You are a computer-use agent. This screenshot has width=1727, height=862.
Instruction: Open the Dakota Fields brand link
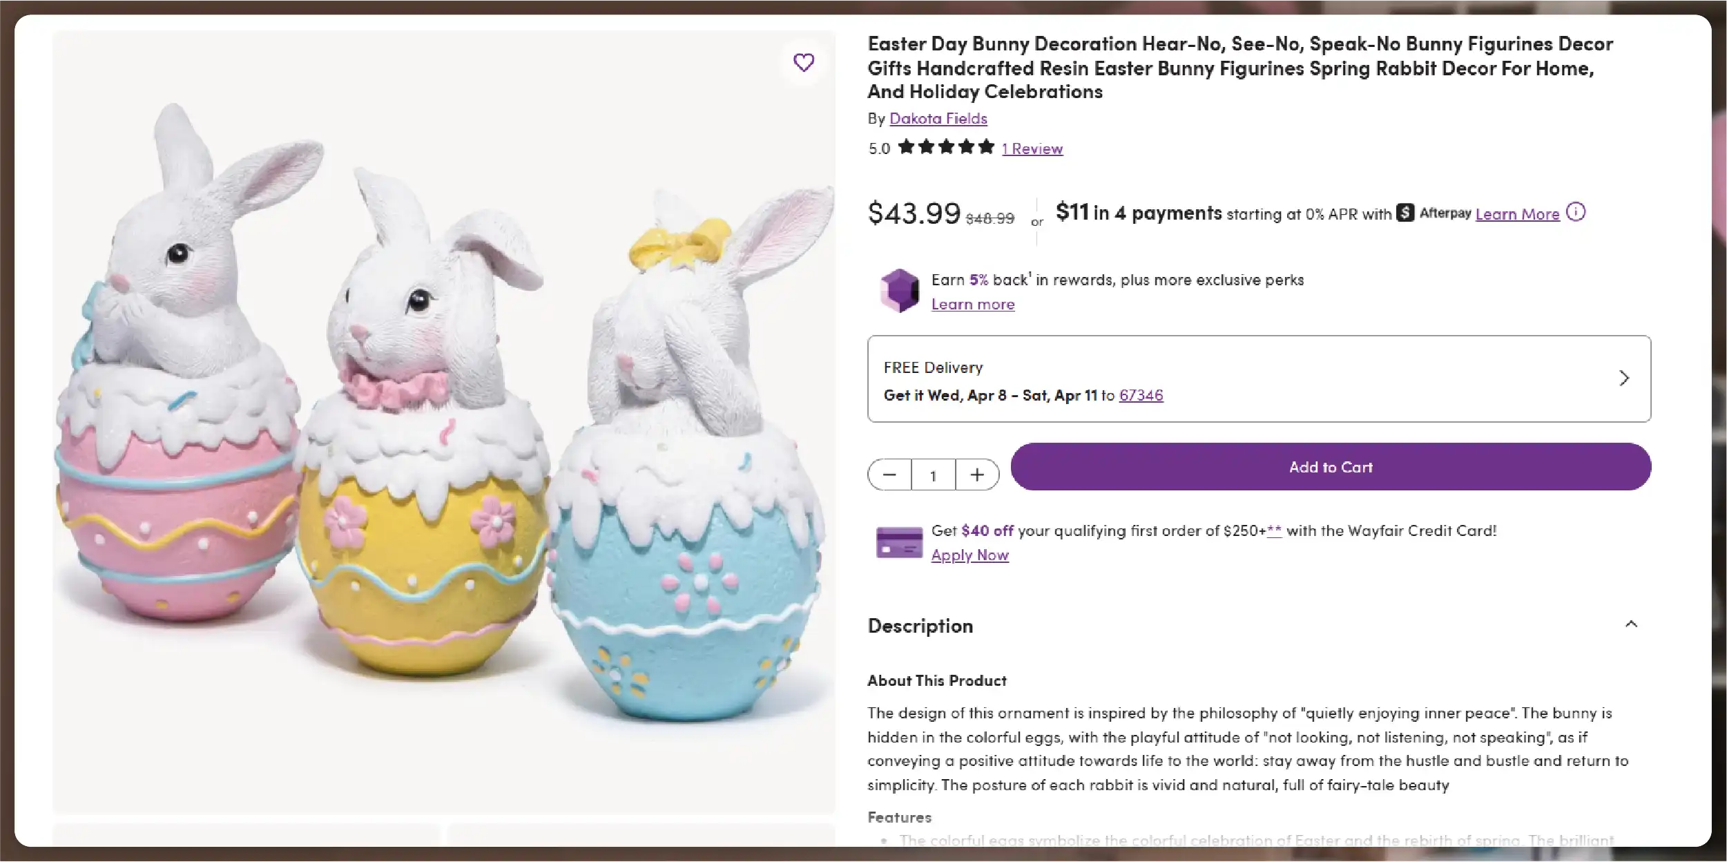coord(938,119)
